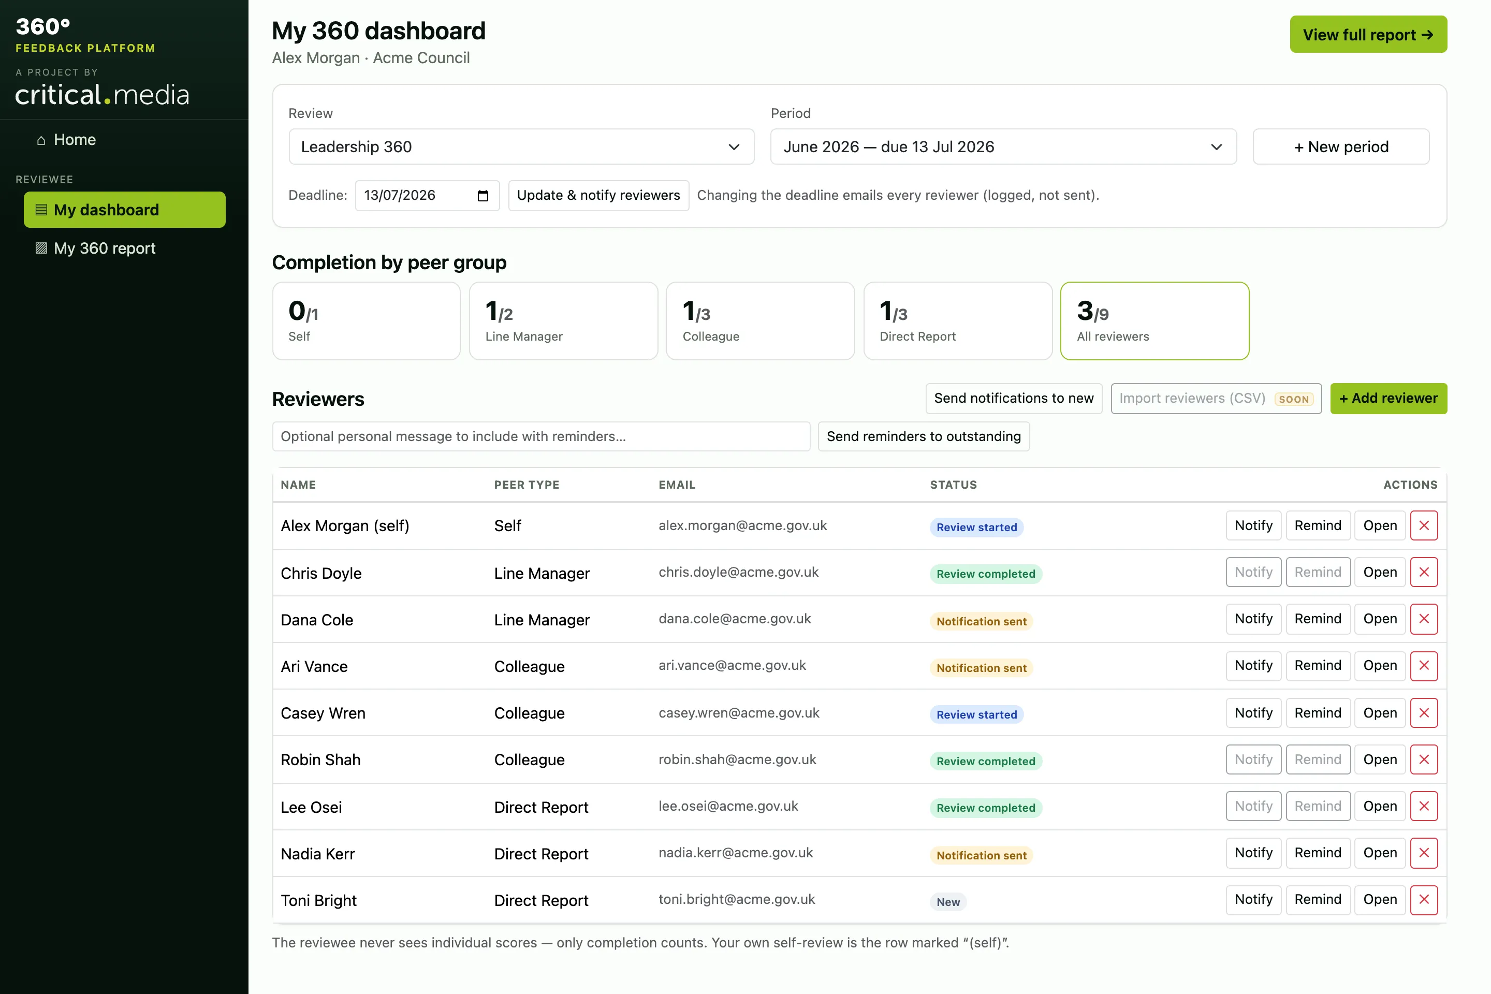
Task: Notify Dana Cole
Action: 1253,619
